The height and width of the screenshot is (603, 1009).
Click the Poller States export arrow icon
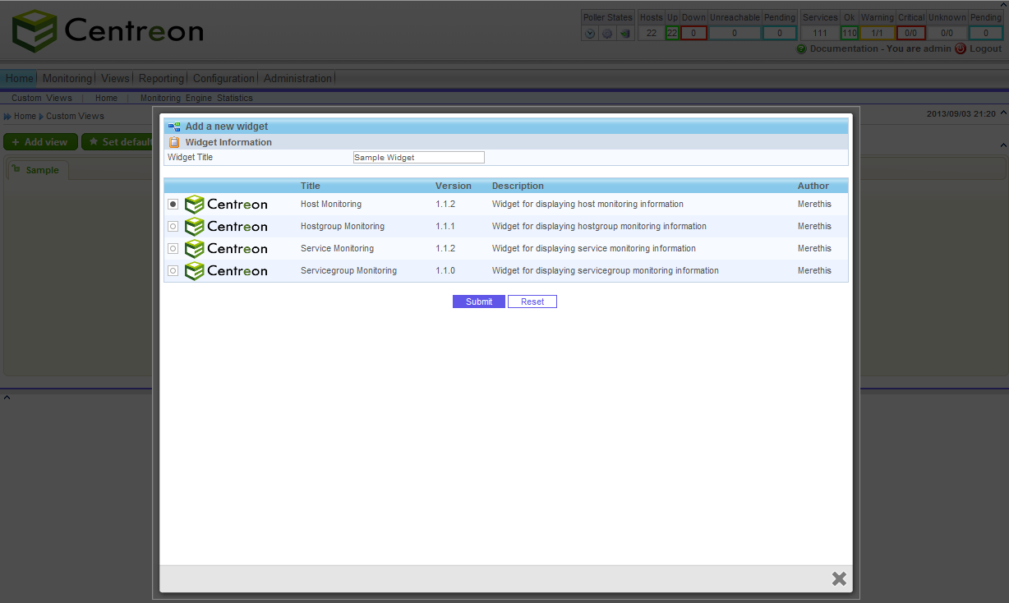tap(624, 33)
